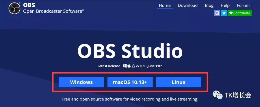Open the Help nav item

pyautogui.click(x=225, y=5)
